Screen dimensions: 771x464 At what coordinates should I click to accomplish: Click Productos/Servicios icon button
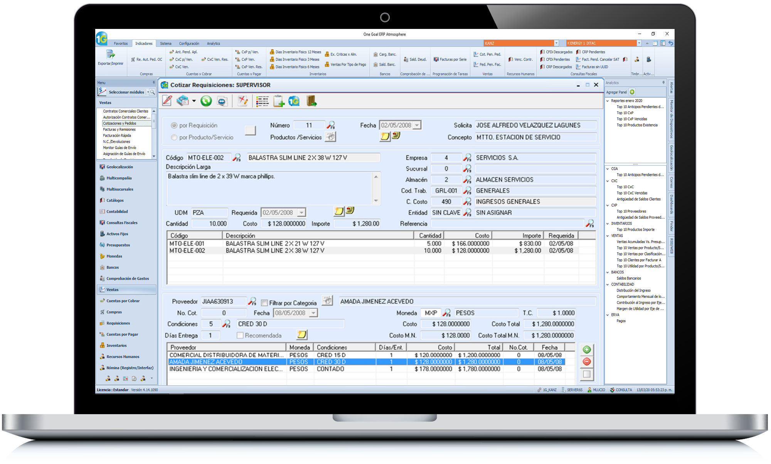pos(330,137)
